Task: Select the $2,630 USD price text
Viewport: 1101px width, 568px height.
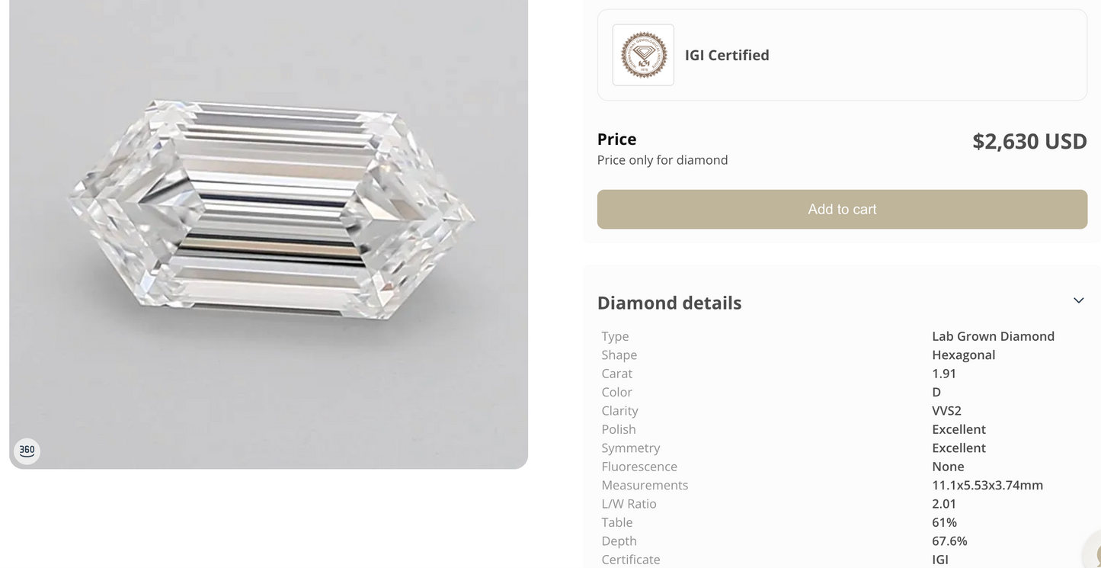Action: coord(1029,141)
